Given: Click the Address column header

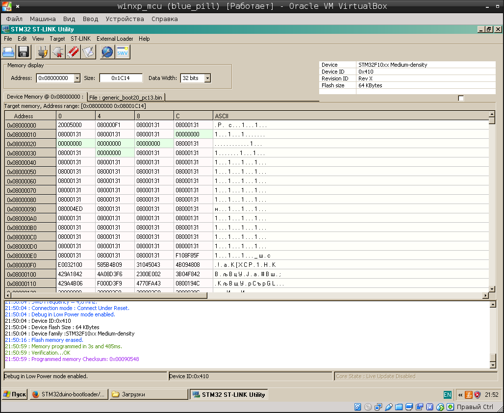Looking at the screenshot, I should [30, 116].
